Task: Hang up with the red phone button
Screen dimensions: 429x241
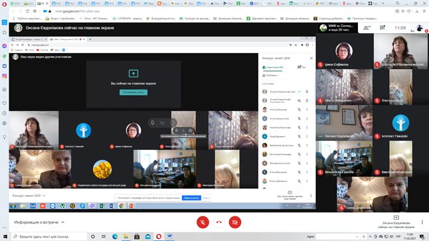Action: (219, 222)
